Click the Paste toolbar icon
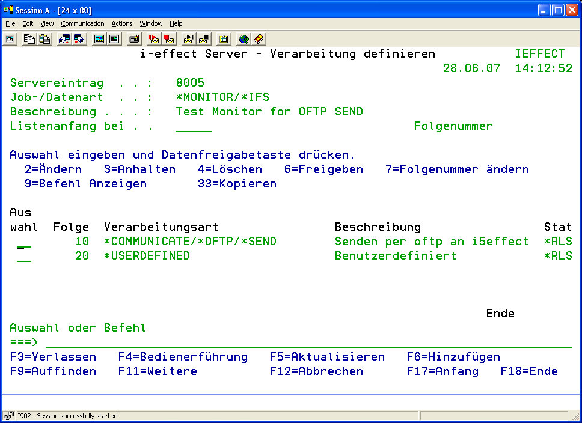This screenshot has width=582, height=423. (44, 39)
